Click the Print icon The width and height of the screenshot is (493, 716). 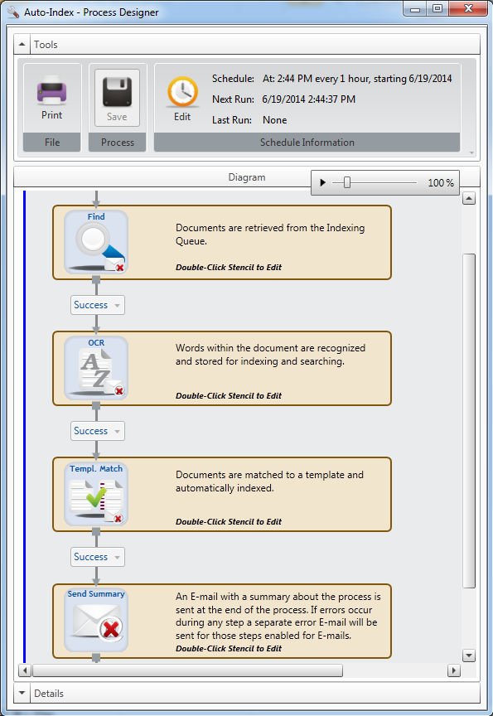tap(51, 89)
